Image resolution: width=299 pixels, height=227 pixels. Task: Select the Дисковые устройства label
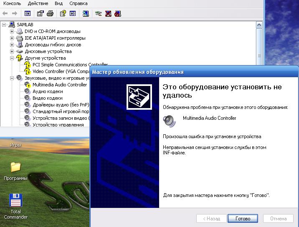[48, 51]
